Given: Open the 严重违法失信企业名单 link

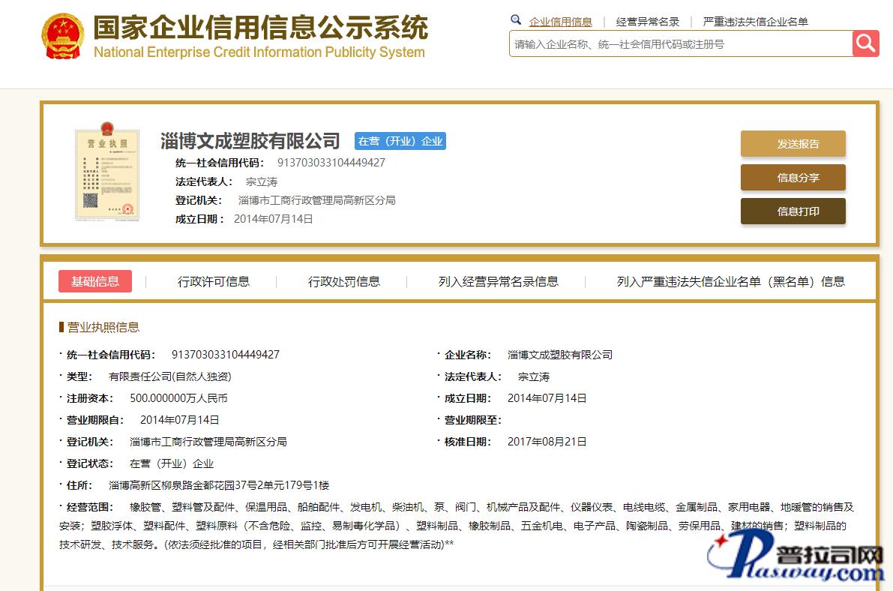Looking at the screenshot, I should (x=755, y=22).
